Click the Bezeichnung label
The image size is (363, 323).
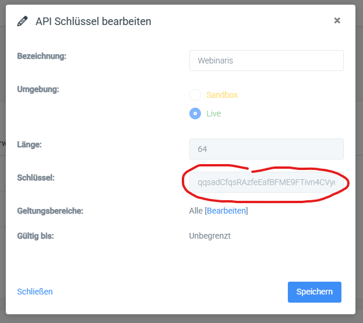pyautogui.click(x=42, y=56)
